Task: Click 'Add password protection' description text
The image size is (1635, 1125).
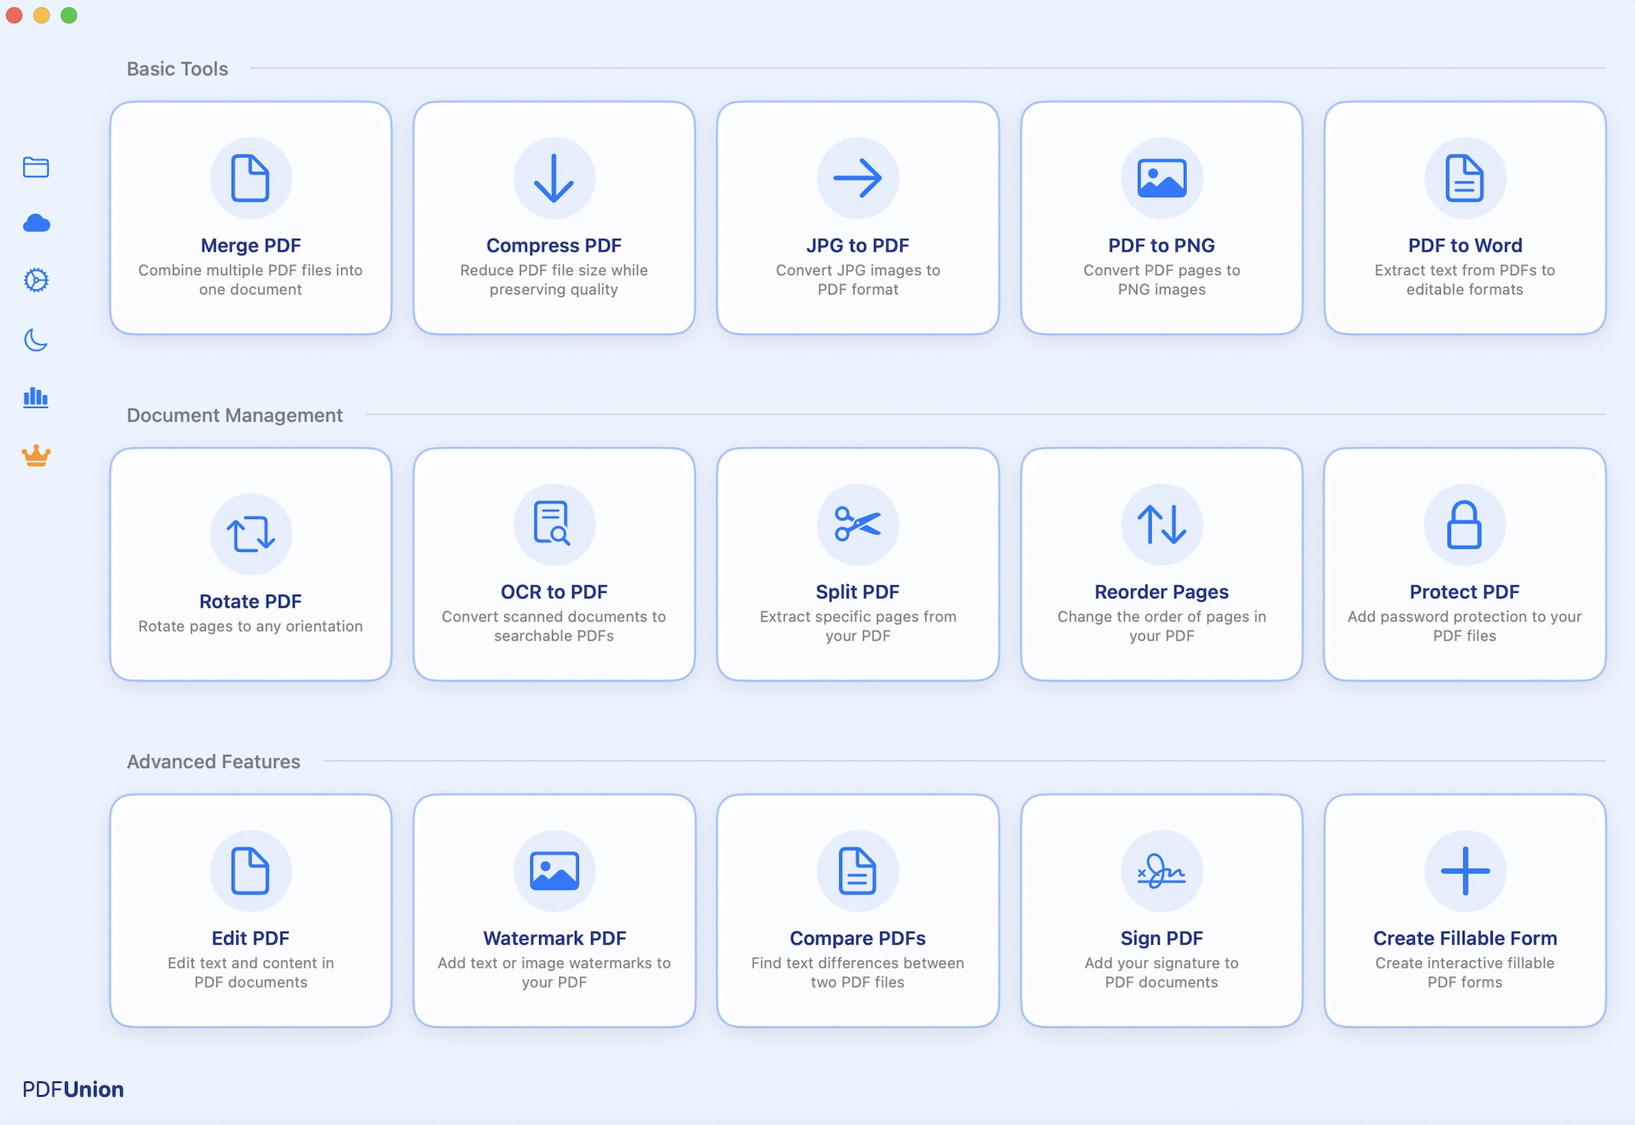Action: [1464, 626]
